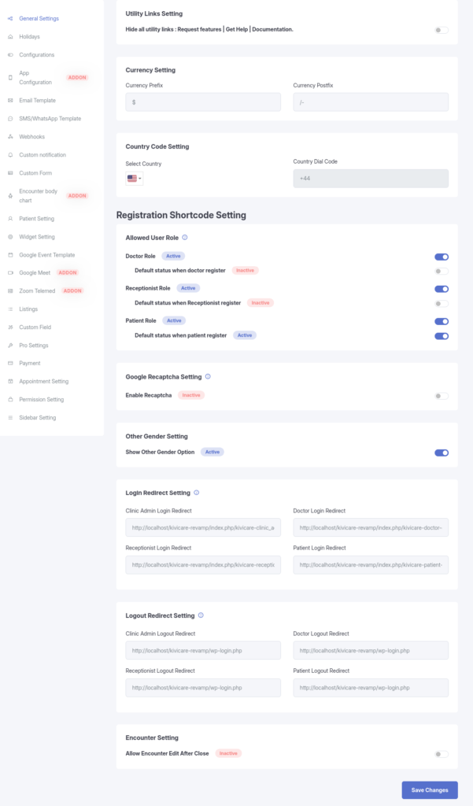This screenshot has width=473, height=806.
Task: Disable the Doctor Role toggle
Action: (x=442, y=257)
